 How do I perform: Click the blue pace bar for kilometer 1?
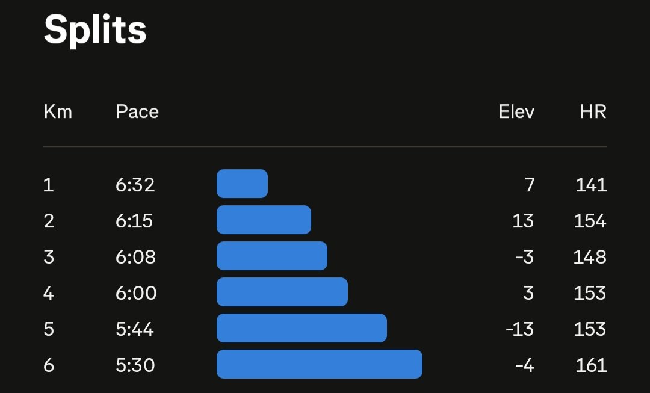(x=242, y=184)
